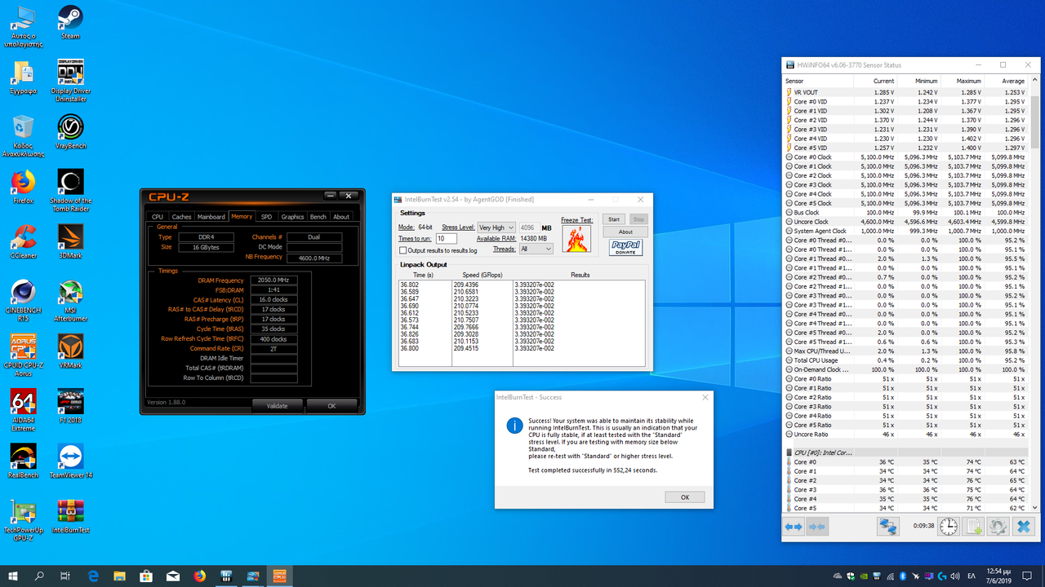
Task: Open taskbar search magnifier
Action: tap(39, 576)
